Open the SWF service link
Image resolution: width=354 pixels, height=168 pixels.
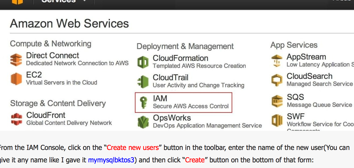[x=296, y=116]
